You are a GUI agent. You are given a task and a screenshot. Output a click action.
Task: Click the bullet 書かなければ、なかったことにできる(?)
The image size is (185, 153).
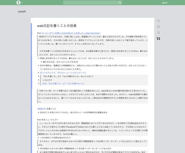pos(60,62)
